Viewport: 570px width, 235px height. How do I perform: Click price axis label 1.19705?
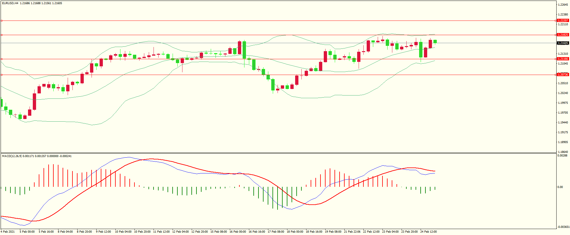[x=563, y=113]
